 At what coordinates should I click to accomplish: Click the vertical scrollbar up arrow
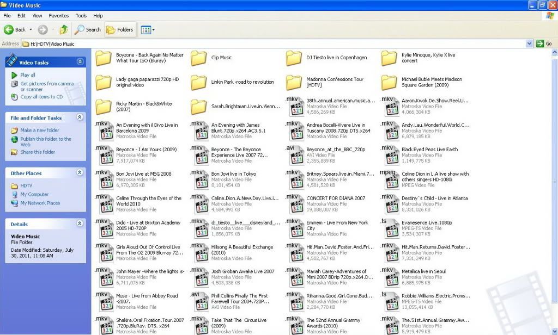pyautogui.click(x=554, y=52)
